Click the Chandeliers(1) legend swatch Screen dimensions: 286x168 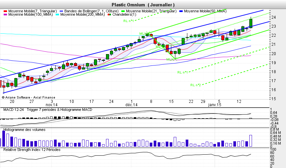pos(109,15)
